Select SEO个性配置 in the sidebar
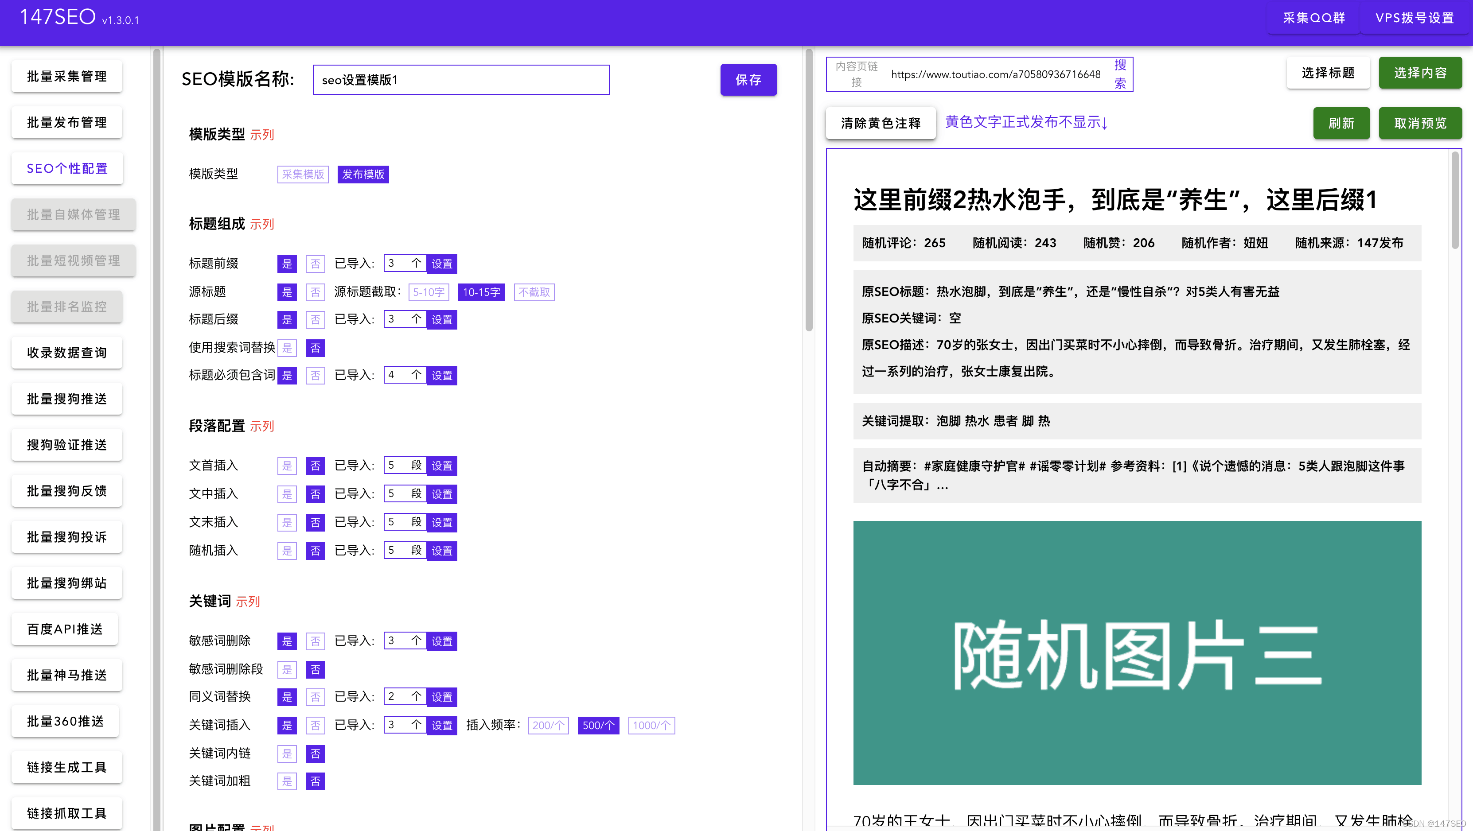Image resolution: width=1473 pixels, height=831 pixels. 66,168
